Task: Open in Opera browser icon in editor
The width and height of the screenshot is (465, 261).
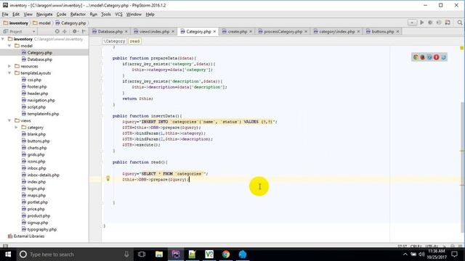Action: click(436, 57)
